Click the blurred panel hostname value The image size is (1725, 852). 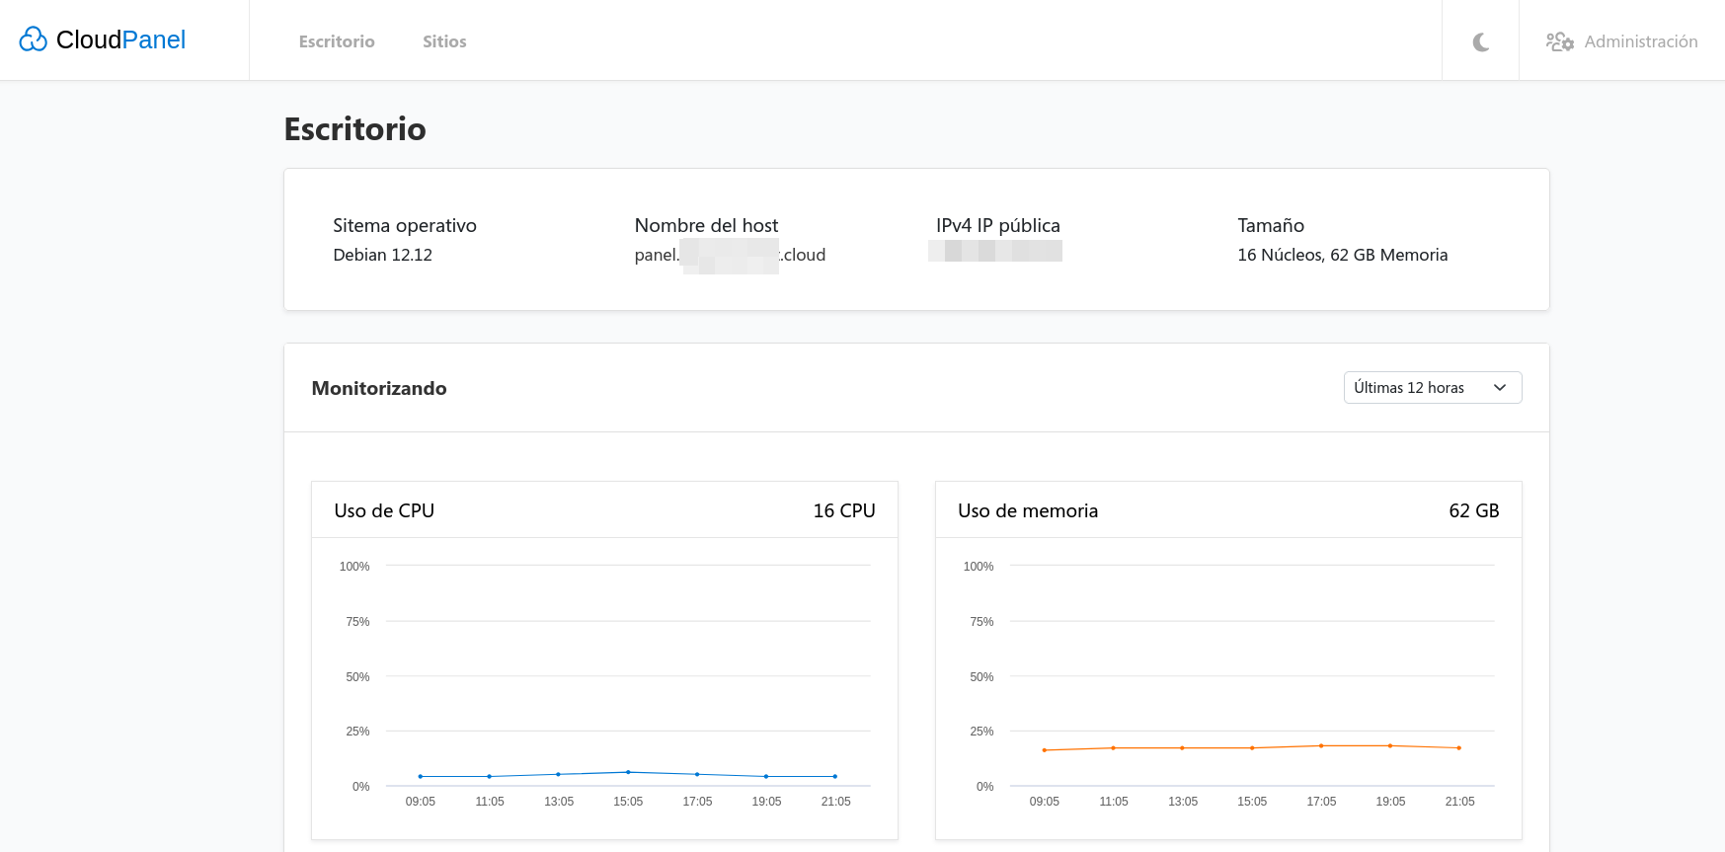[731, 255]
